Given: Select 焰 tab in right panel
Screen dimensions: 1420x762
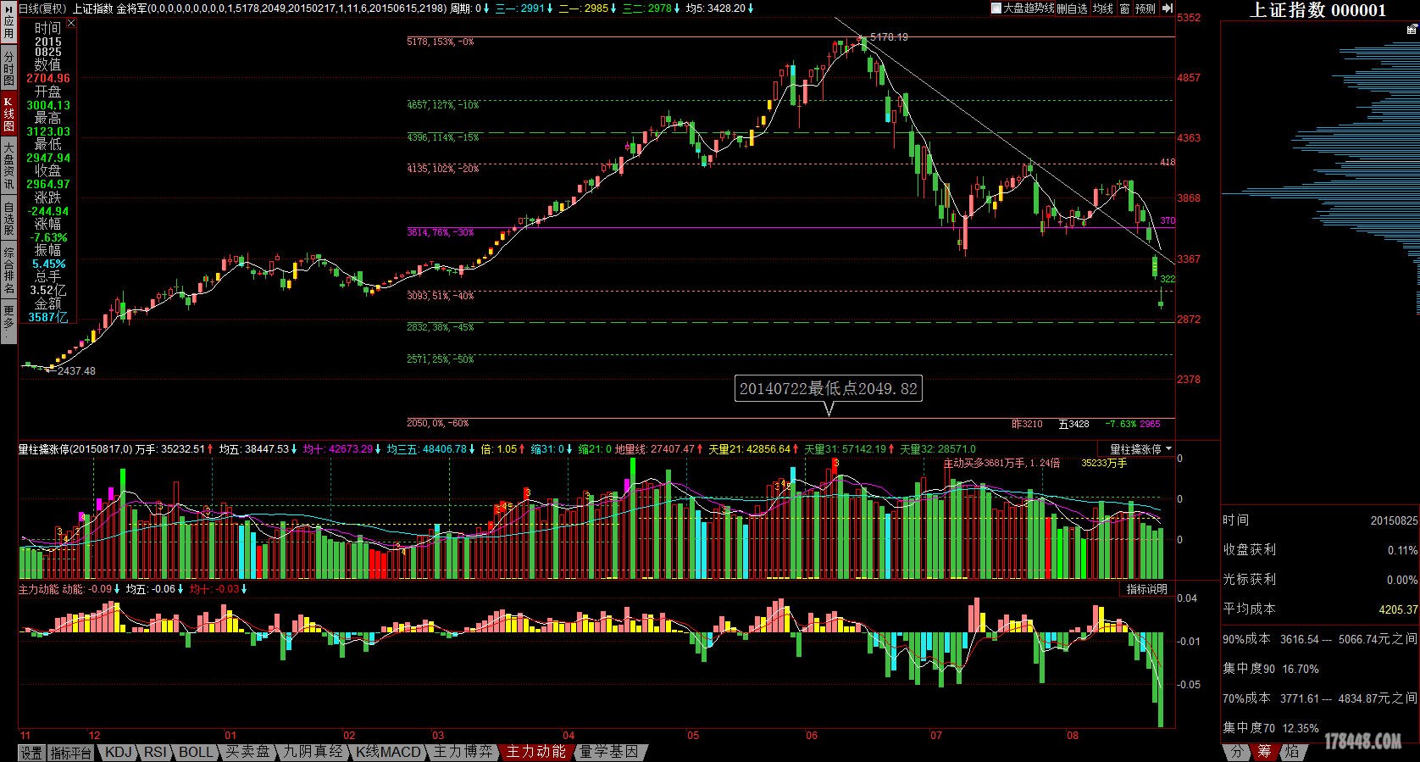Looking at the screenshot, I should click(1291, 753).
